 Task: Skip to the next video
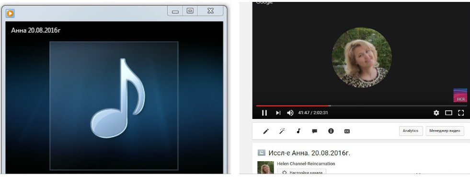pos(278,113)
